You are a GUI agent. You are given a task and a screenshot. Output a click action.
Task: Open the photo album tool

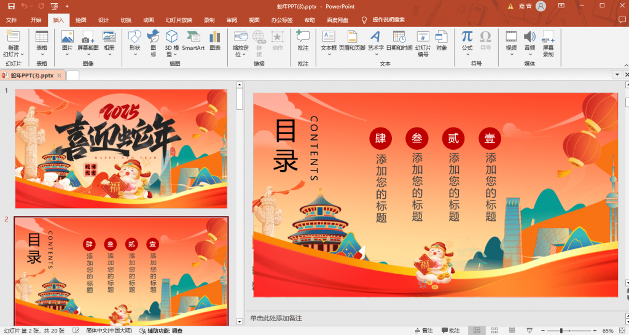(x=109, y=40)
